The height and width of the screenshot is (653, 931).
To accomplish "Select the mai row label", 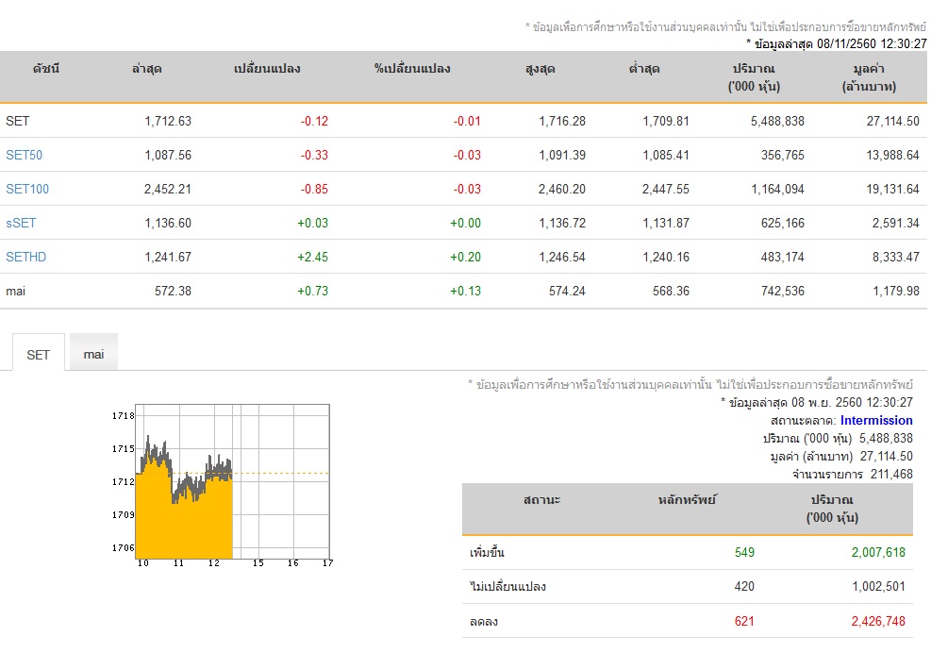I will 15,292.
